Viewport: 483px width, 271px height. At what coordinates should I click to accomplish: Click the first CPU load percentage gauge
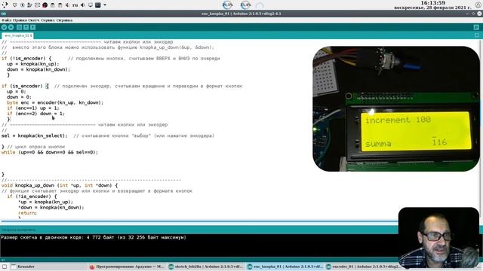pyautogui.click(x=227, y=5)
